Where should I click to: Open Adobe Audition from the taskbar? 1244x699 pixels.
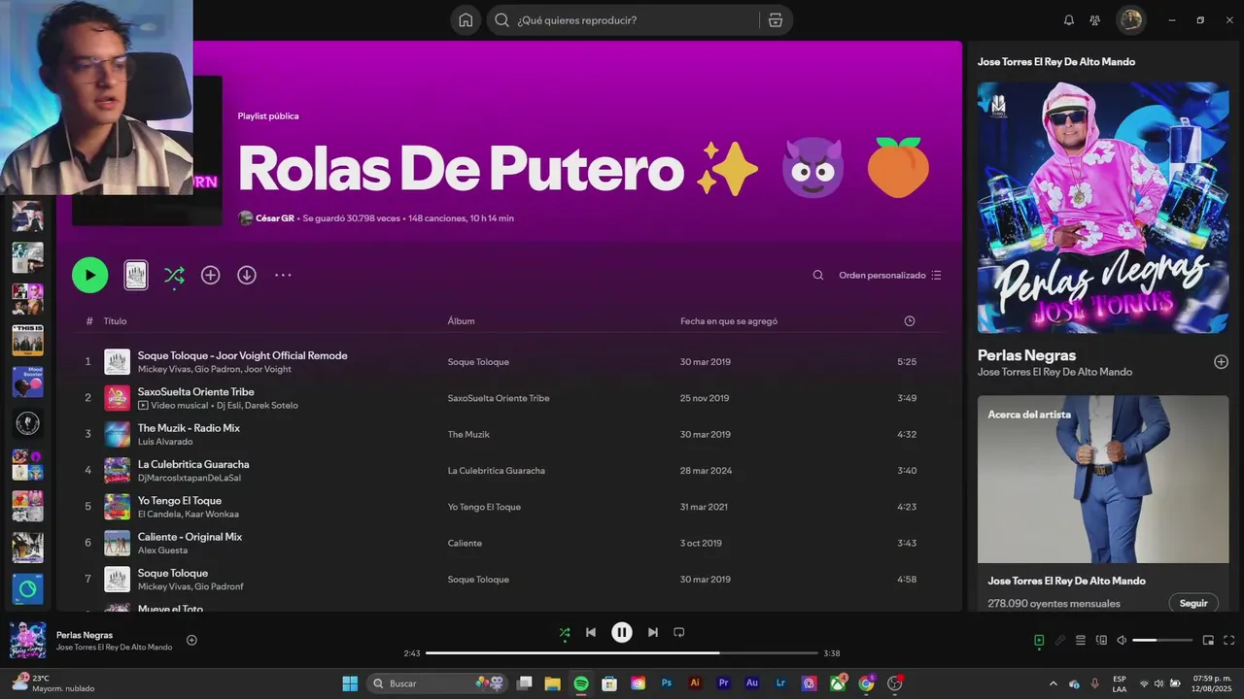(x=751, y=683)
